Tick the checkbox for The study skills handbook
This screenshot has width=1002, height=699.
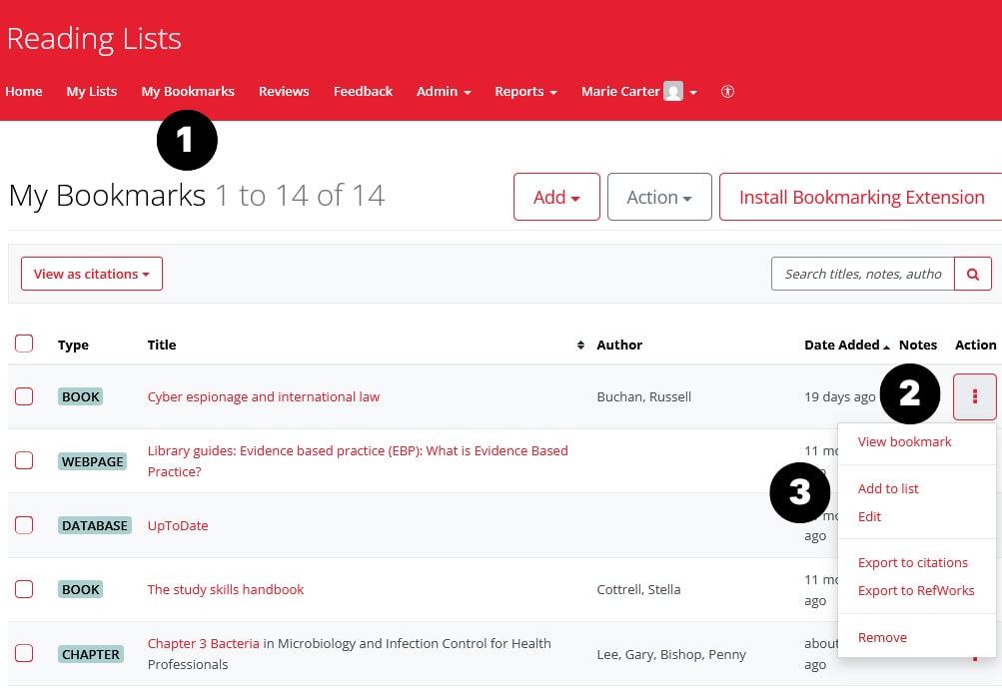[x=24, y=589]
